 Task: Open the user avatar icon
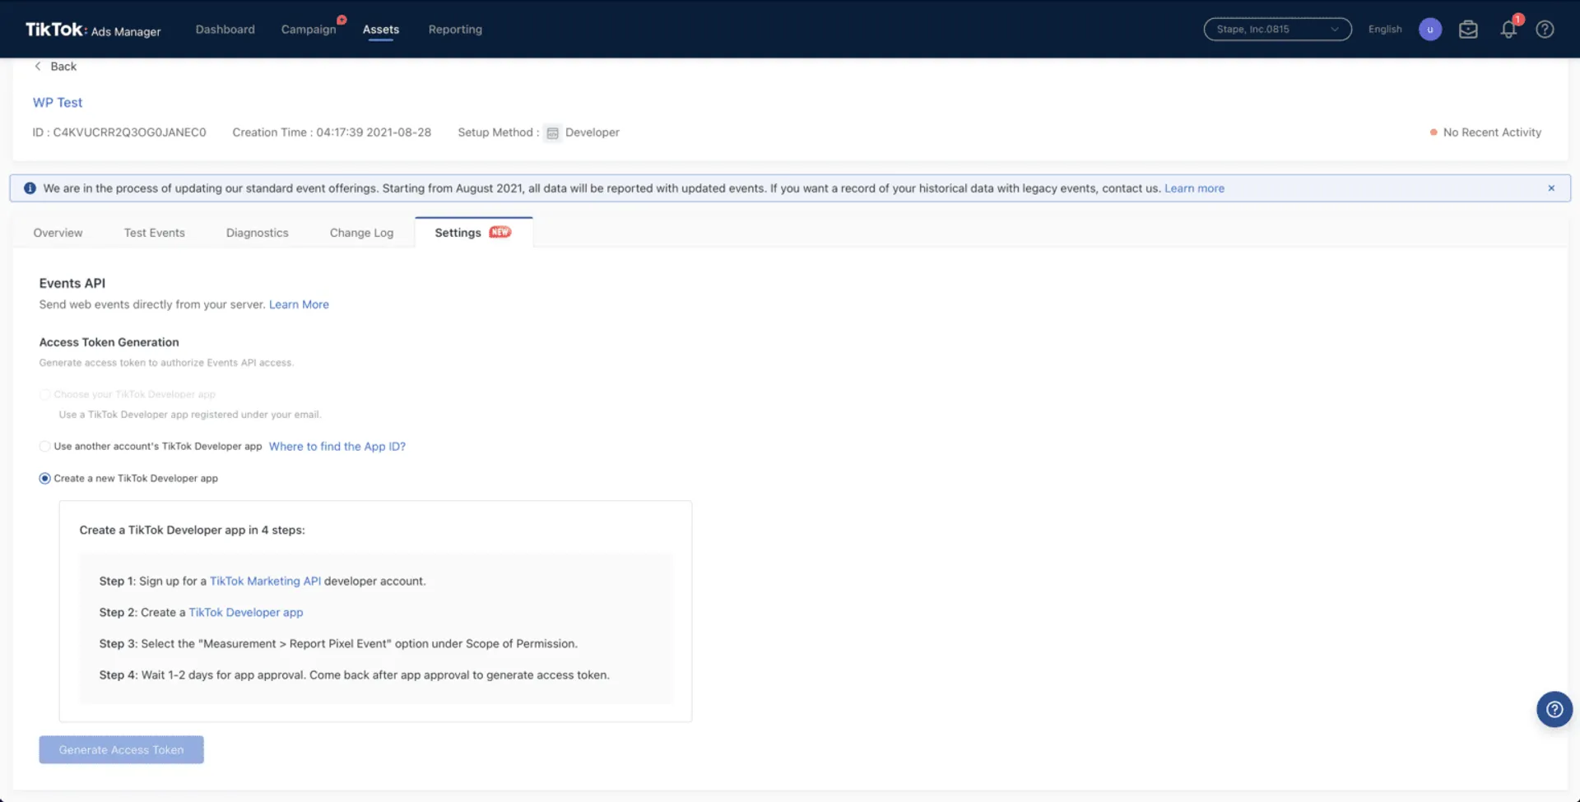click(1430, 30)
